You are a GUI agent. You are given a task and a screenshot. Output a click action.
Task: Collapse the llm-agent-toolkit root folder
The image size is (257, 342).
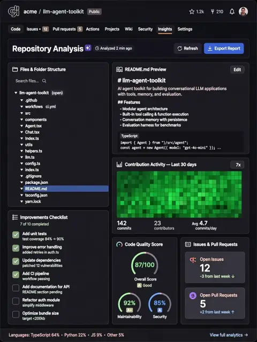[x=16, y=92]
